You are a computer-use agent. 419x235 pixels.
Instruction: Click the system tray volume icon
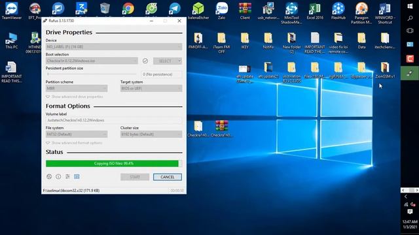click(x=413, y=204)
